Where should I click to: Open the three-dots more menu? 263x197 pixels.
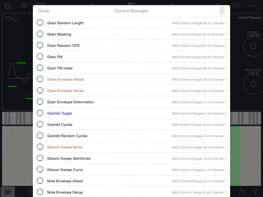[x=252, y=6]
